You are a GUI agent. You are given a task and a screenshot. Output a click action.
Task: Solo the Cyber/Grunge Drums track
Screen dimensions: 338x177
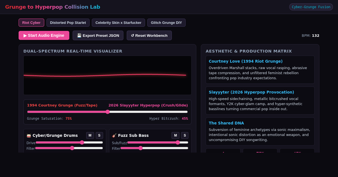(99, 135)
